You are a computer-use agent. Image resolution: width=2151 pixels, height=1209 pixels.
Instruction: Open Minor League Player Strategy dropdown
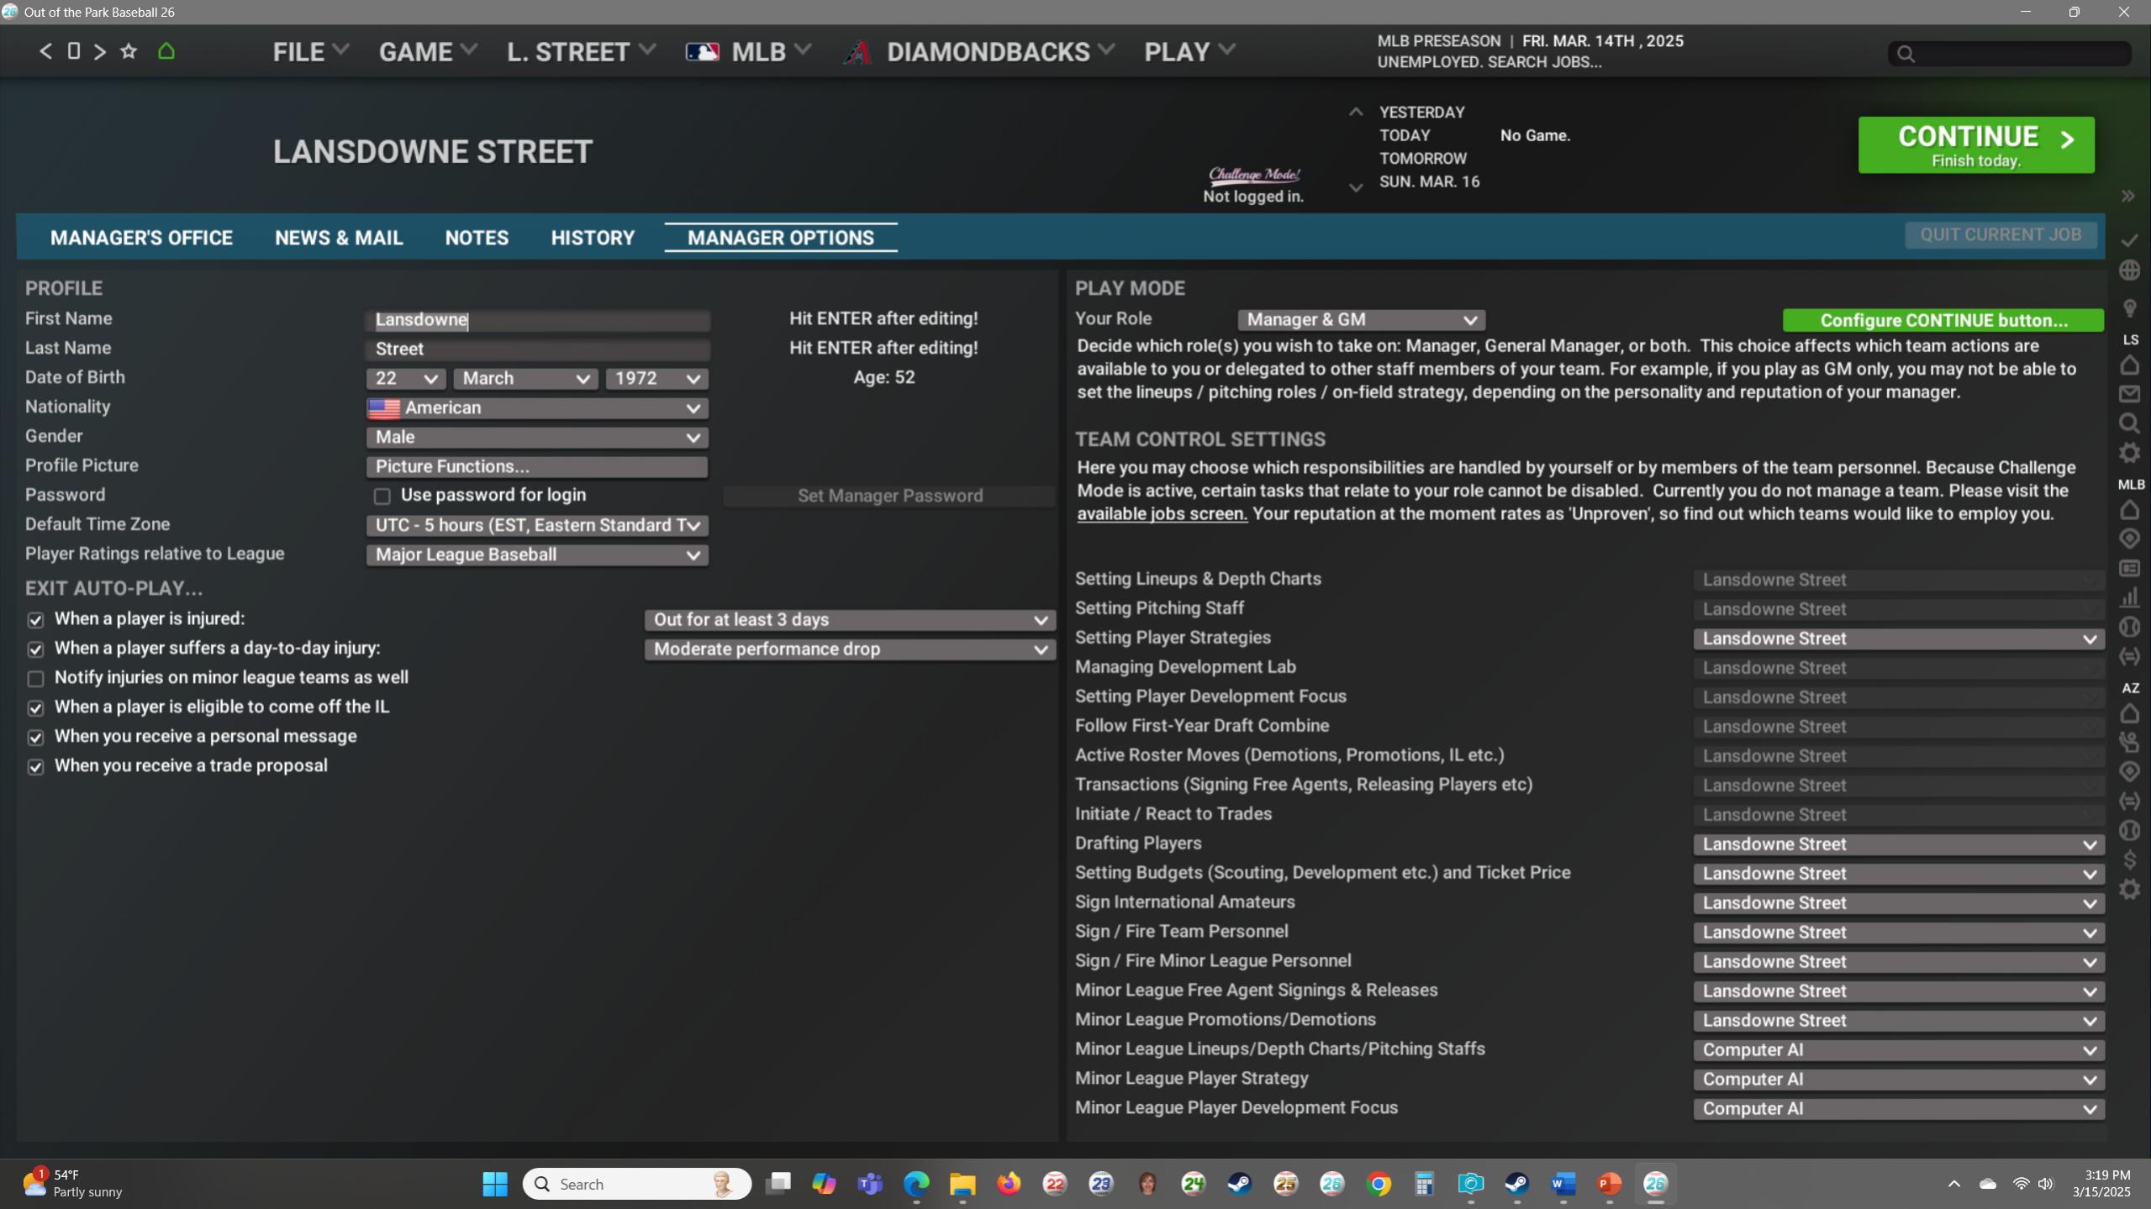pyautogui.click(x=1898, y=1080)
